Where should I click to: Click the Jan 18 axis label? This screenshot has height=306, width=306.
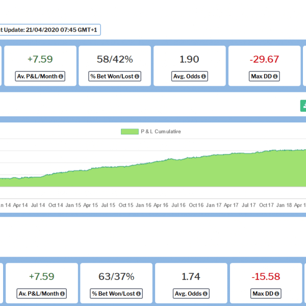pyautogui.click(x=284, y=206)
